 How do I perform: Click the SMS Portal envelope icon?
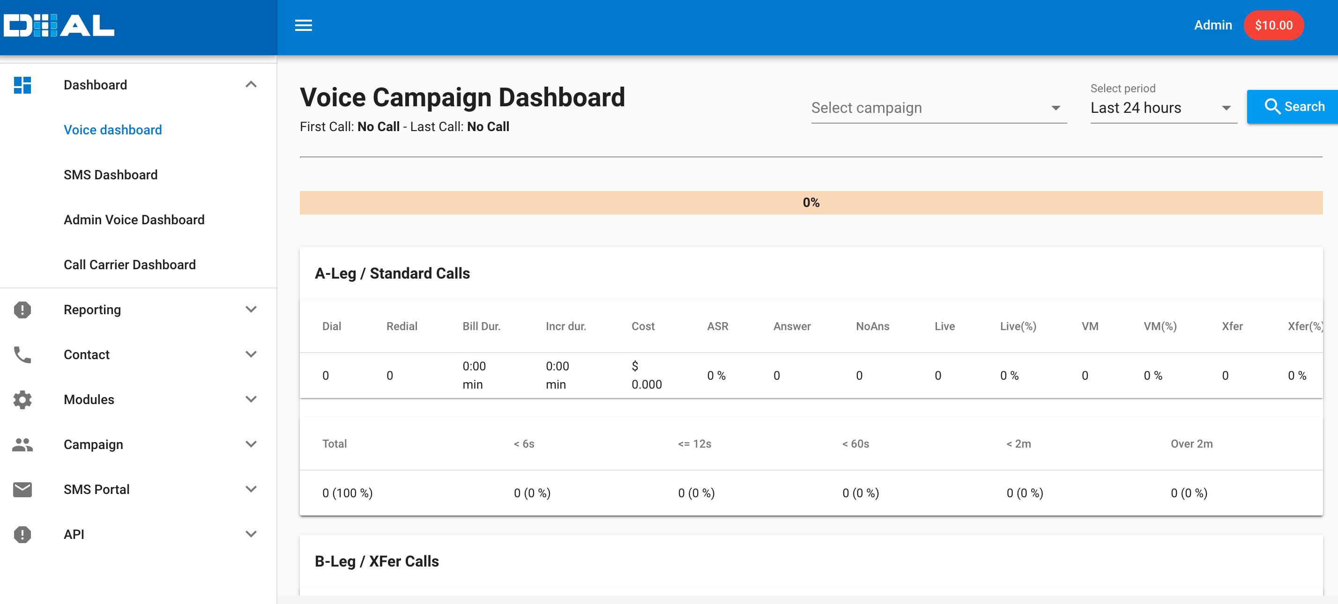[22, 489]
